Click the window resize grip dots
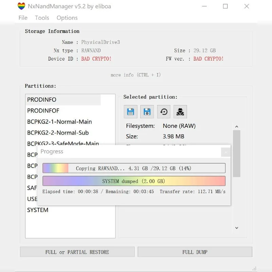 point(254,269)
